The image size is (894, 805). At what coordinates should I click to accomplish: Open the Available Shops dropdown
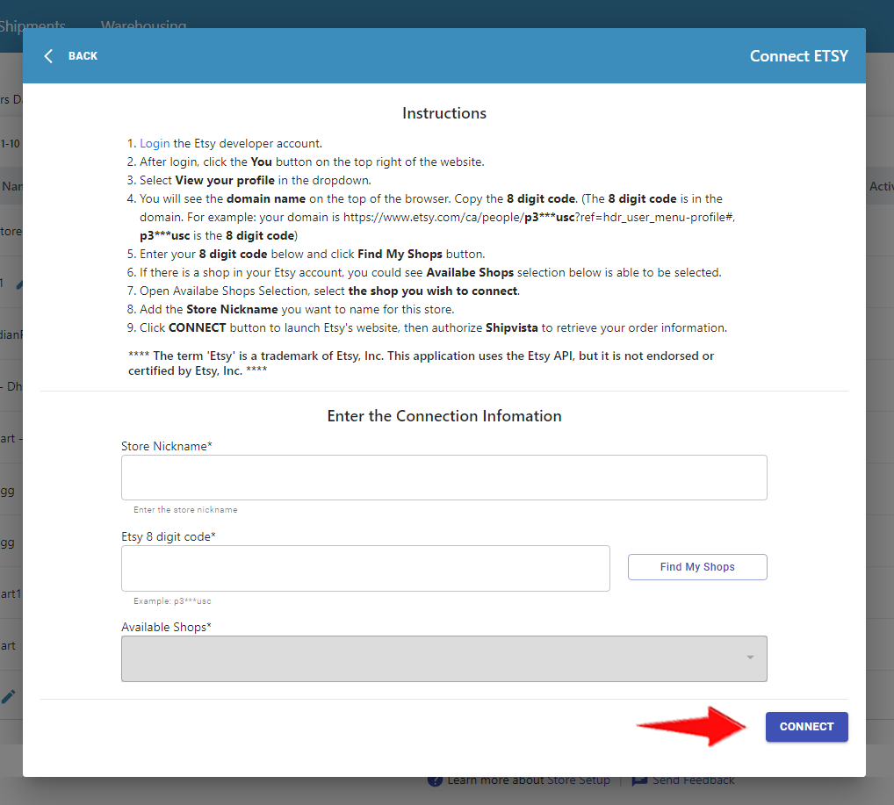coord(443,658)
